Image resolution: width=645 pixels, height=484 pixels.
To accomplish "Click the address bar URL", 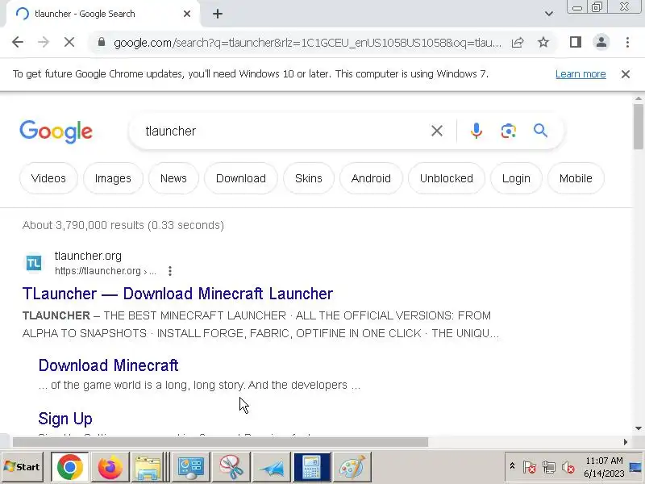I will click(308, 43).
